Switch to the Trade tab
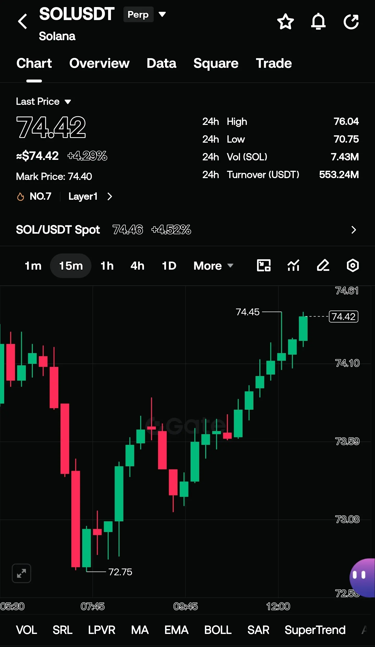 [274, 63]
